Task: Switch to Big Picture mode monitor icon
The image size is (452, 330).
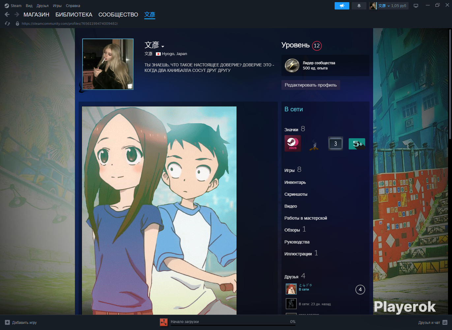Action: 416,6
